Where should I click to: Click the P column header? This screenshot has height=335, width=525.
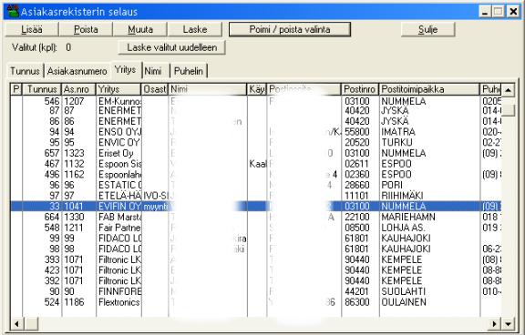[x=16, y=89]
